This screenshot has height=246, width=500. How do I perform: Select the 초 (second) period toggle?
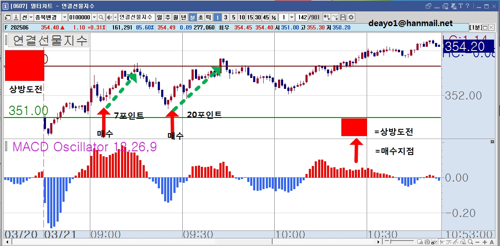pos(200,17)
